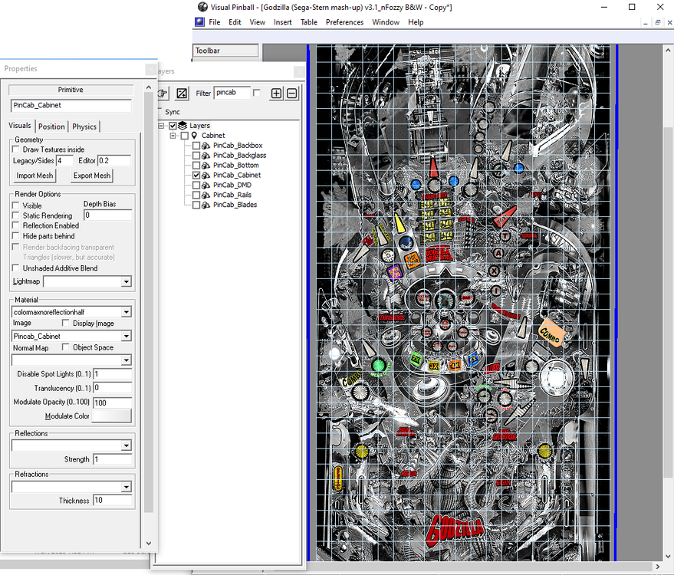Viewport: 674px width, 575px height.
Task: Click the primitive icon next to PinCab_Cabinet
Action: click(x=206, y=176)
